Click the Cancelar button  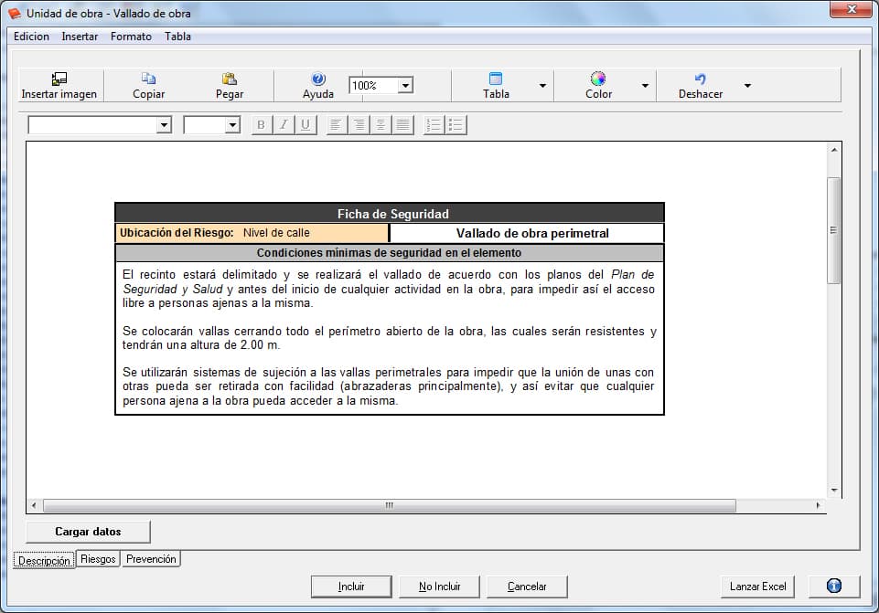[527, 587]
